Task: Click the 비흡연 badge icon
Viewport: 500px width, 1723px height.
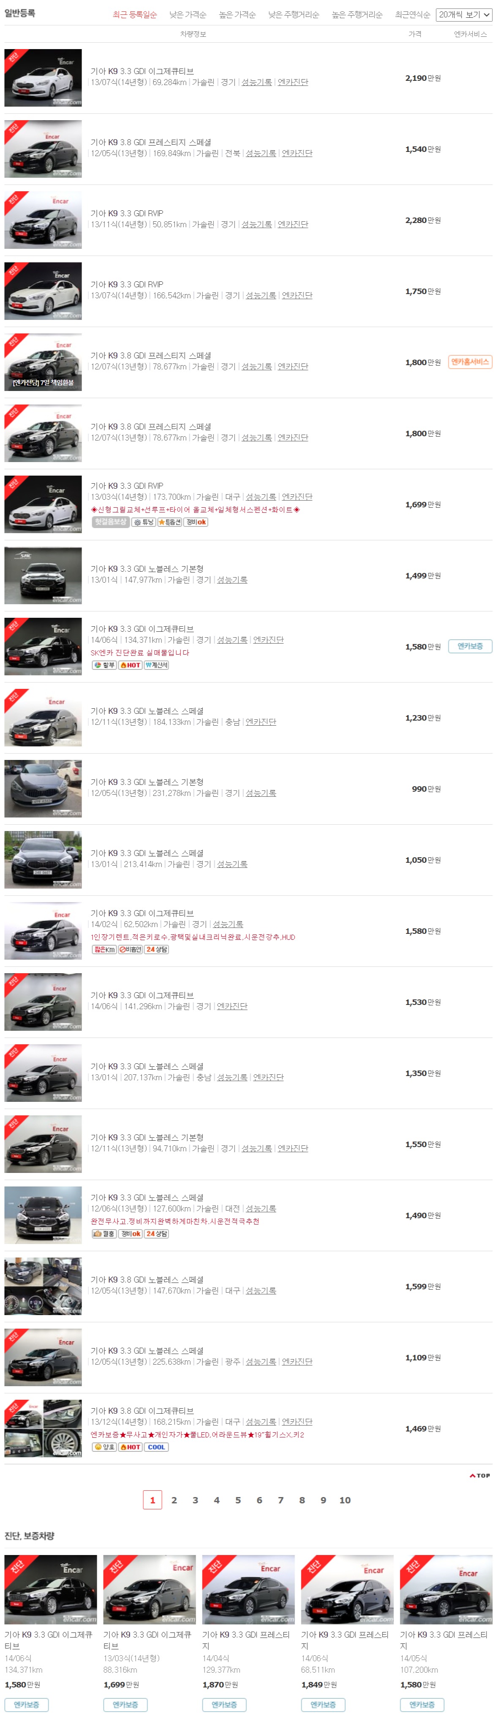Action: (x=130, y=950)
